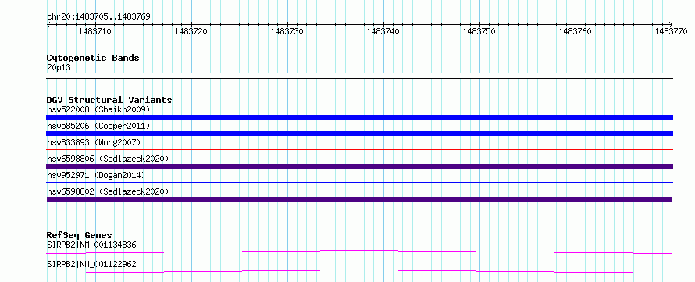Image resolution: width=695 pixels, height=282 pixels.
Task: Click the blue bar for nsv585206
Action: tap(359, 134)
